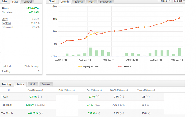This screenshot has height=117, width=196.
Task: Click the Abs. Gain label
Action: (x=7, y=12)
